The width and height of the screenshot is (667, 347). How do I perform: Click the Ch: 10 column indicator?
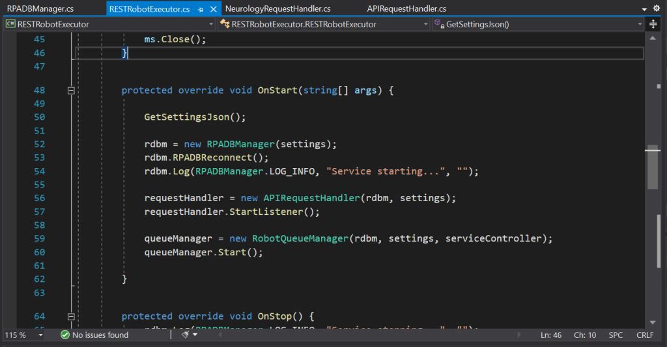[x=585, y=335]
